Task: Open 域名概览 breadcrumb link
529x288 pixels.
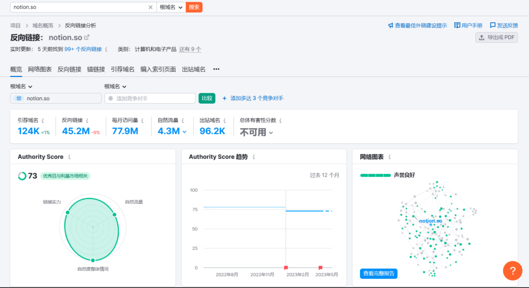Action: [x=43, y=26]
